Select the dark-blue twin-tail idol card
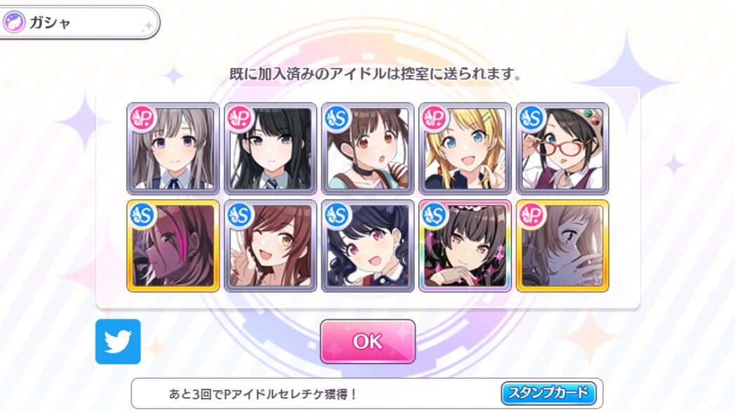Screen dimensions: 735x412 click(x=368, y=246)
